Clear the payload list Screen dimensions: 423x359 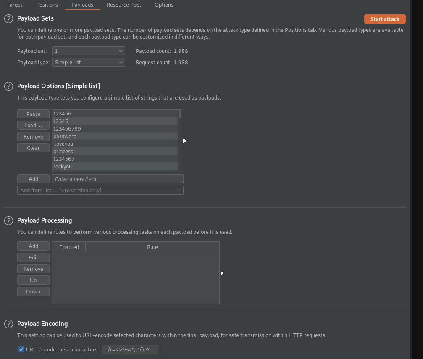(x=33, y=148)
